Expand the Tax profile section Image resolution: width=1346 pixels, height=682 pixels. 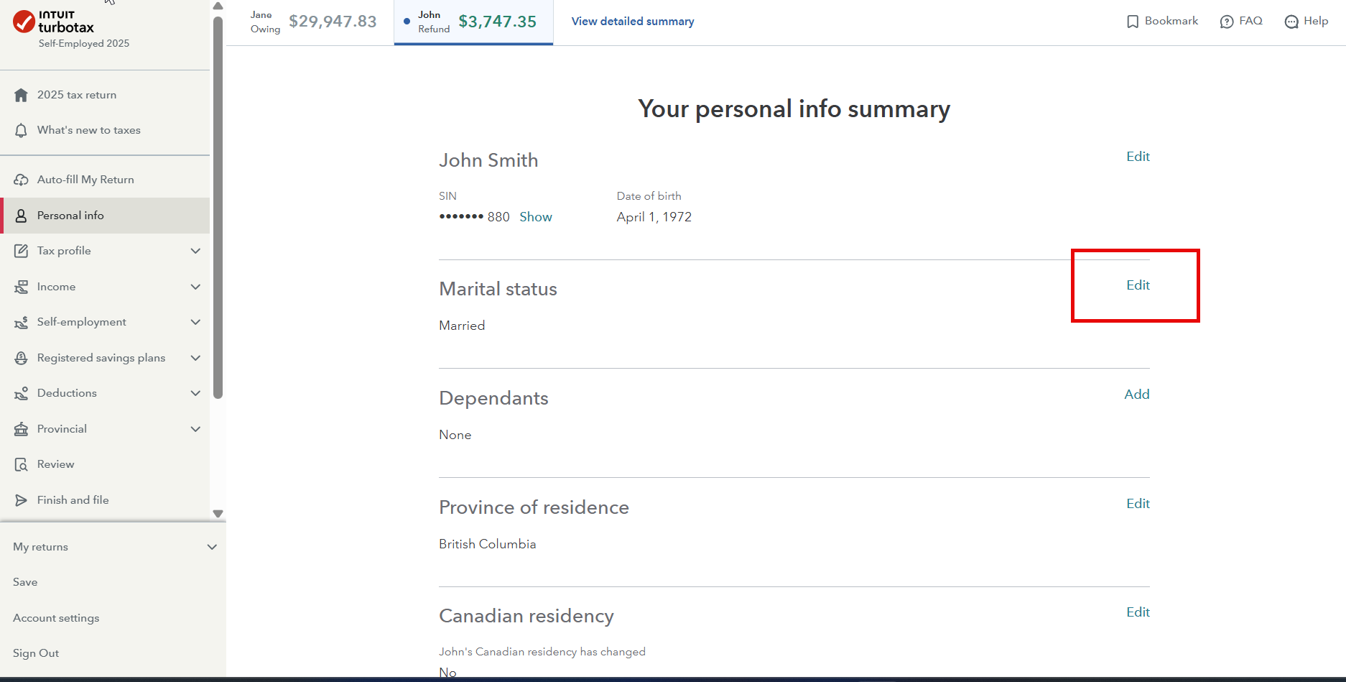pos(195,251)
